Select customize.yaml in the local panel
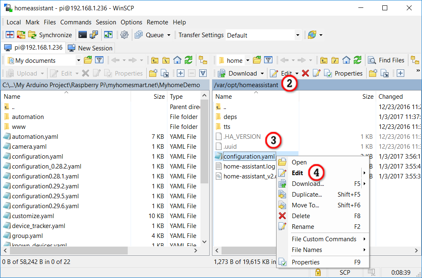 [x=33, y=216]
